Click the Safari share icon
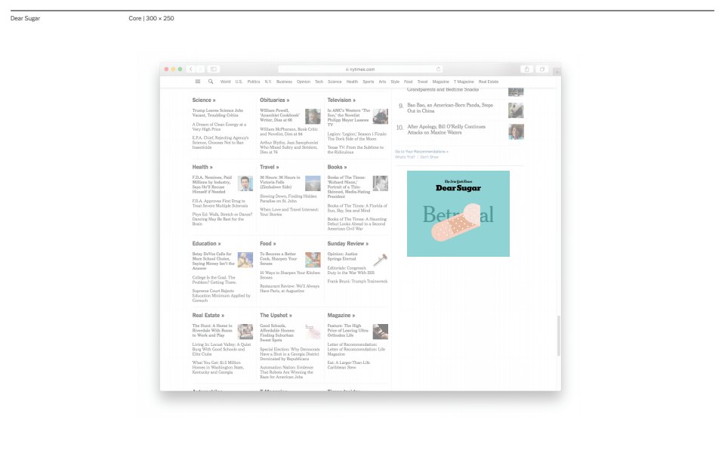This screenshot has width=725, height=469. [526, 69]
